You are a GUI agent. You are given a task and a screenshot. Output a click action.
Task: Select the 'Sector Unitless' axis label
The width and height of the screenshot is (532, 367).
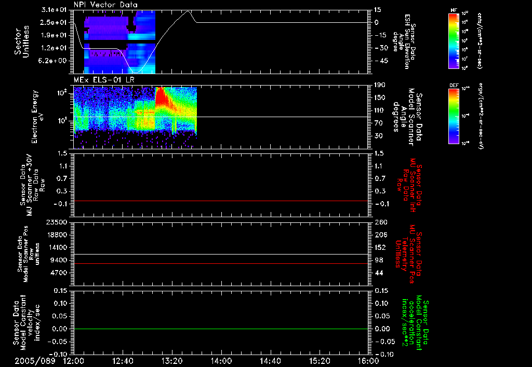[21, 41]
